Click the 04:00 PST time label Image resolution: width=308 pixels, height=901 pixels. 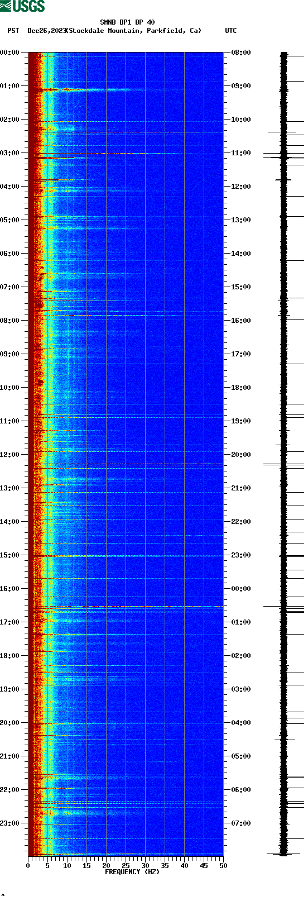[x=9, y=187]
